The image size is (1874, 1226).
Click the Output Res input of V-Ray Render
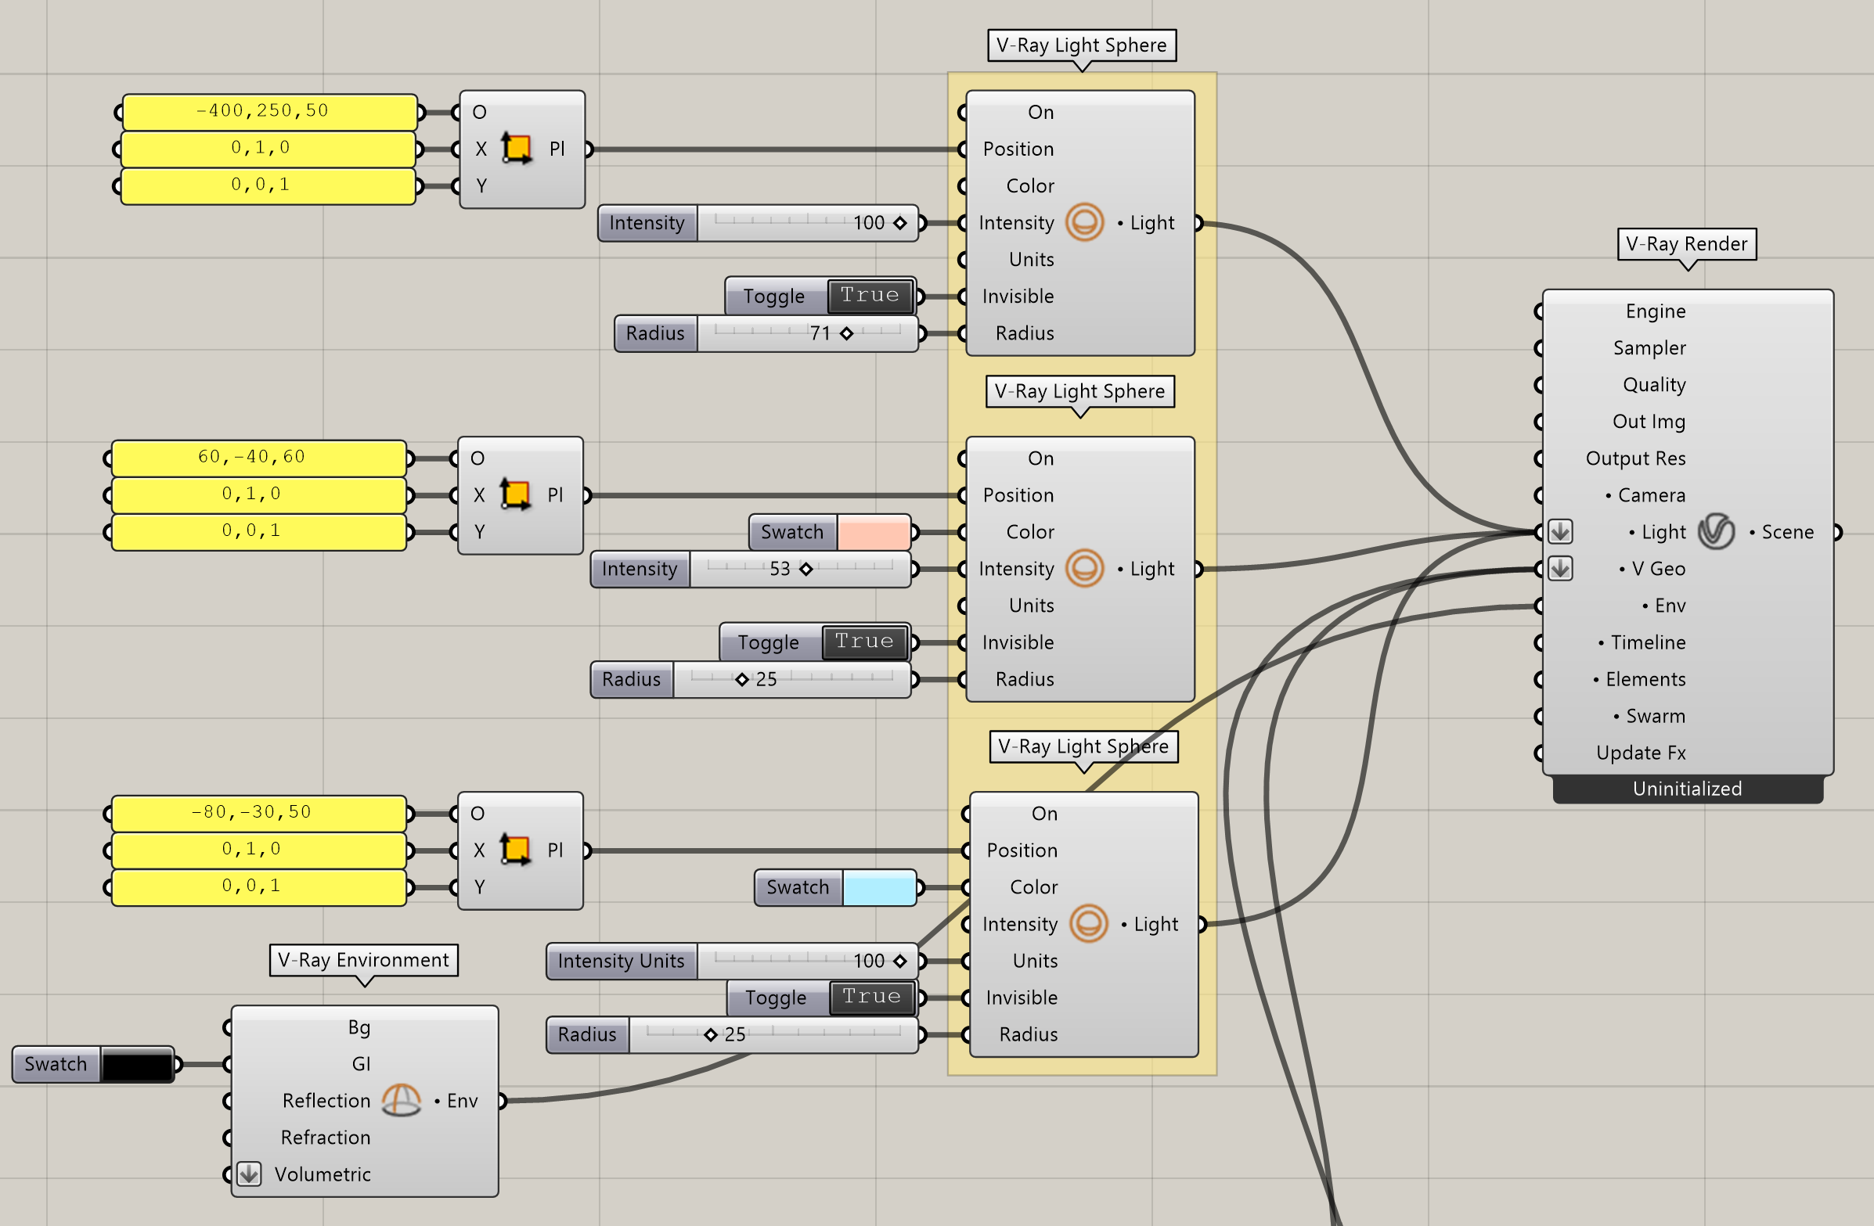(x=1634, y=458)
